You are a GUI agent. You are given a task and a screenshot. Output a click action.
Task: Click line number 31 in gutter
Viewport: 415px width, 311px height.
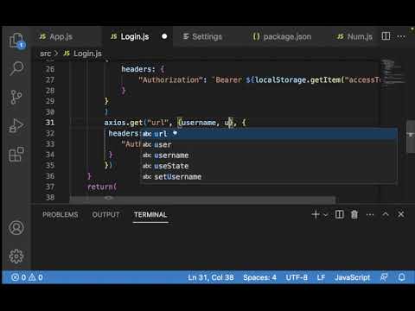(49, 123)
